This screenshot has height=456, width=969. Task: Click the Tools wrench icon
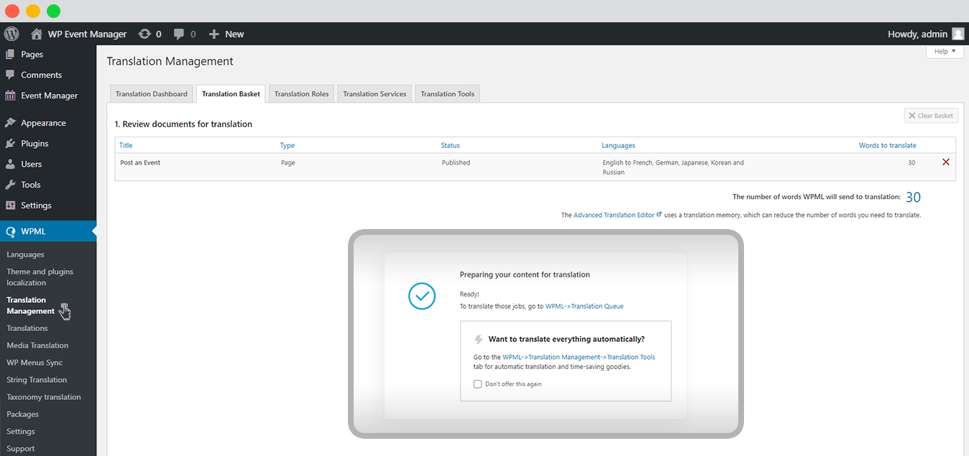click(x=10, y=185)
